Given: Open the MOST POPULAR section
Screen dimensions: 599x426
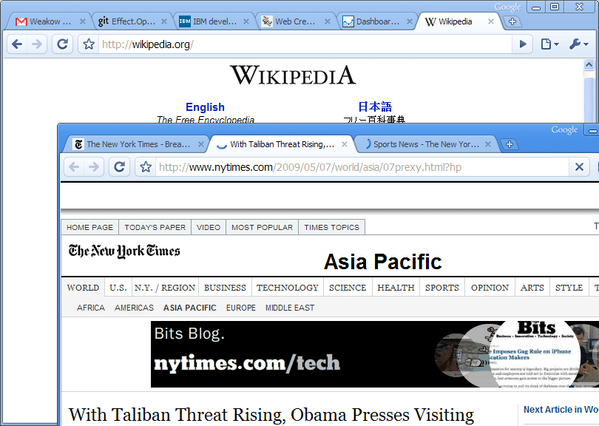Looking at the screenshot, I should 262,227.
